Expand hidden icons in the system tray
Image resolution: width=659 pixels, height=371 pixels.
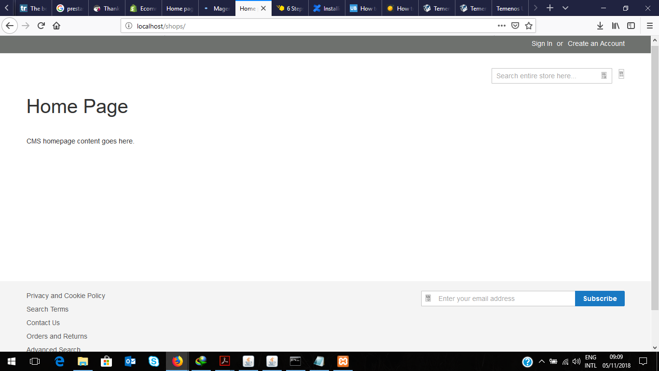pyautogui.click(x=541, y=361)
